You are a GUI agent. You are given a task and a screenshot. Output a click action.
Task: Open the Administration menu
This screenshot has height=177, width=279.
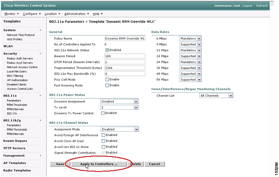click(77, 14)
